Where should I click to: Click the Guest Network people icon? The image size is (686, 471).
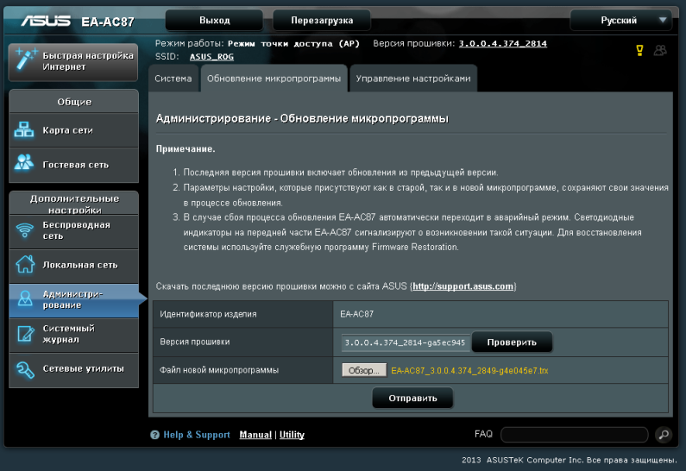tap(24, 162)
